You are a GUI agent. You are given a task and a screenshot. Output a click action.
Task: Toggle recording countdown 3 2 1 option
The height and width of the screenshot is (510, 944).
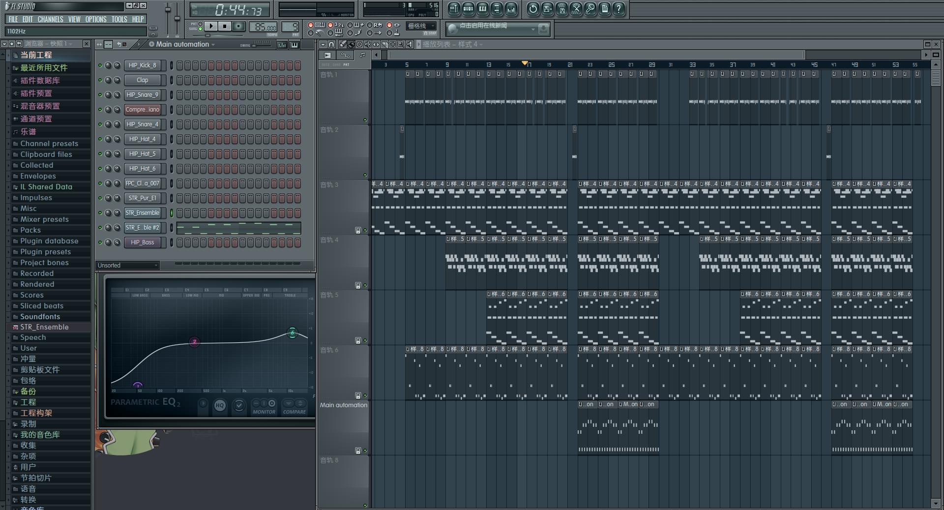(330, 25)
